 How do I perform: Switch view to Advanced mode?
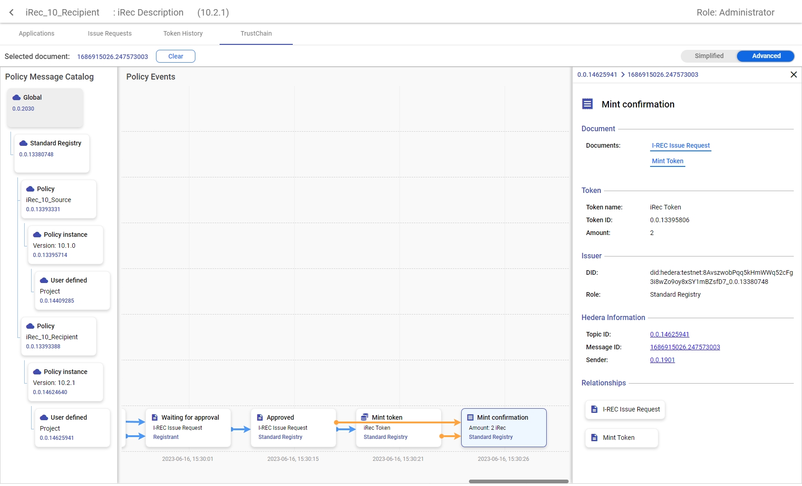766,56
